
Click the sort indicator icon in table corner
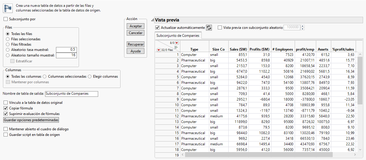point(176,47)
